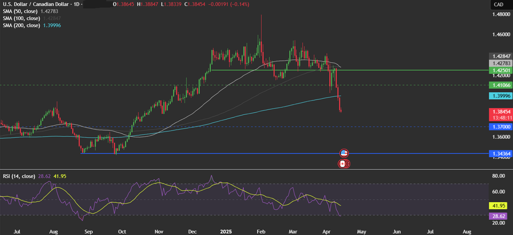Click the green 1.41066 price label

(501, 85)
